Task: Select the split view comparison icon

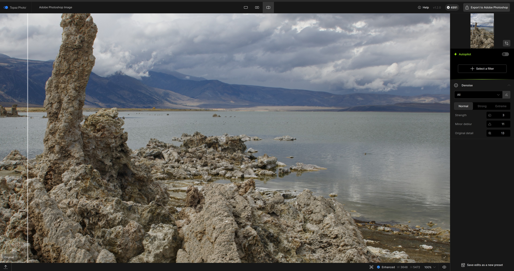Action: coord(268,7)
